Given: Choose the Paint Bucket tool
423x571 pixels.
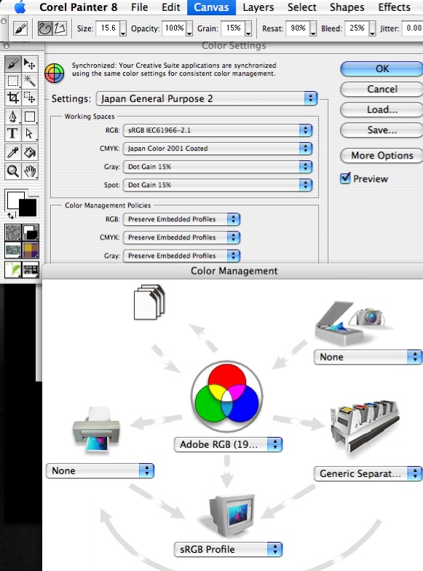Looking at the screenshot, I should click(x=30, y=153).
